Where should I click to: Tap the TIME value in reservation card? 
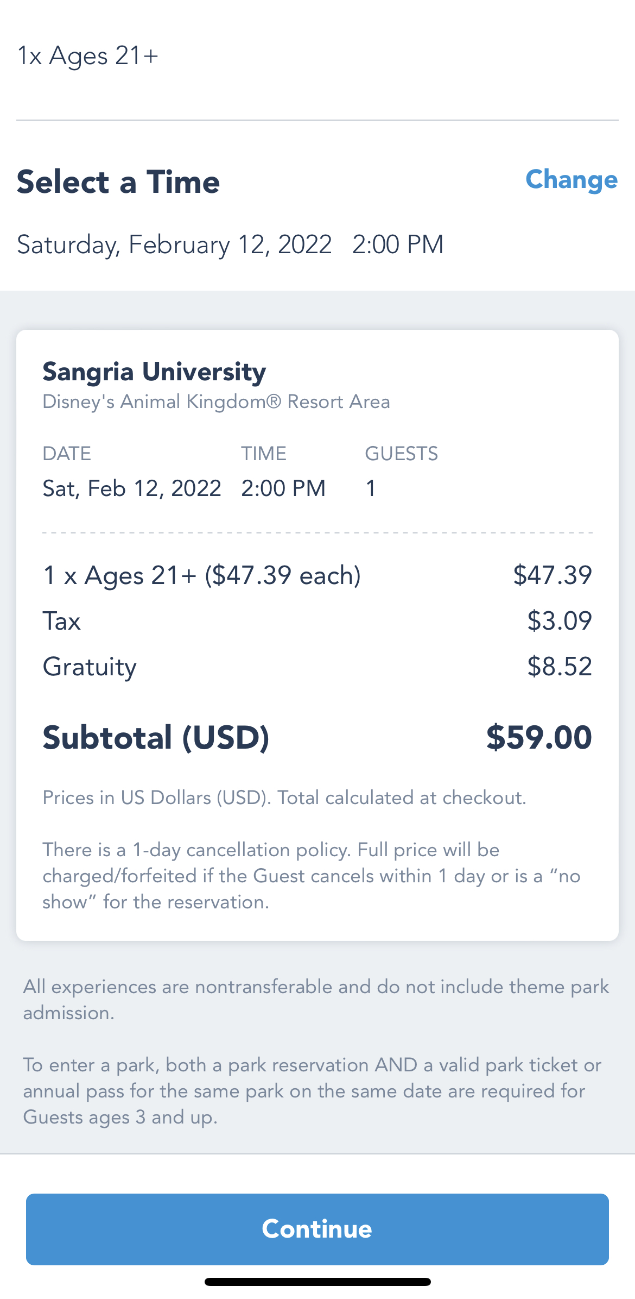click(283, 488)
